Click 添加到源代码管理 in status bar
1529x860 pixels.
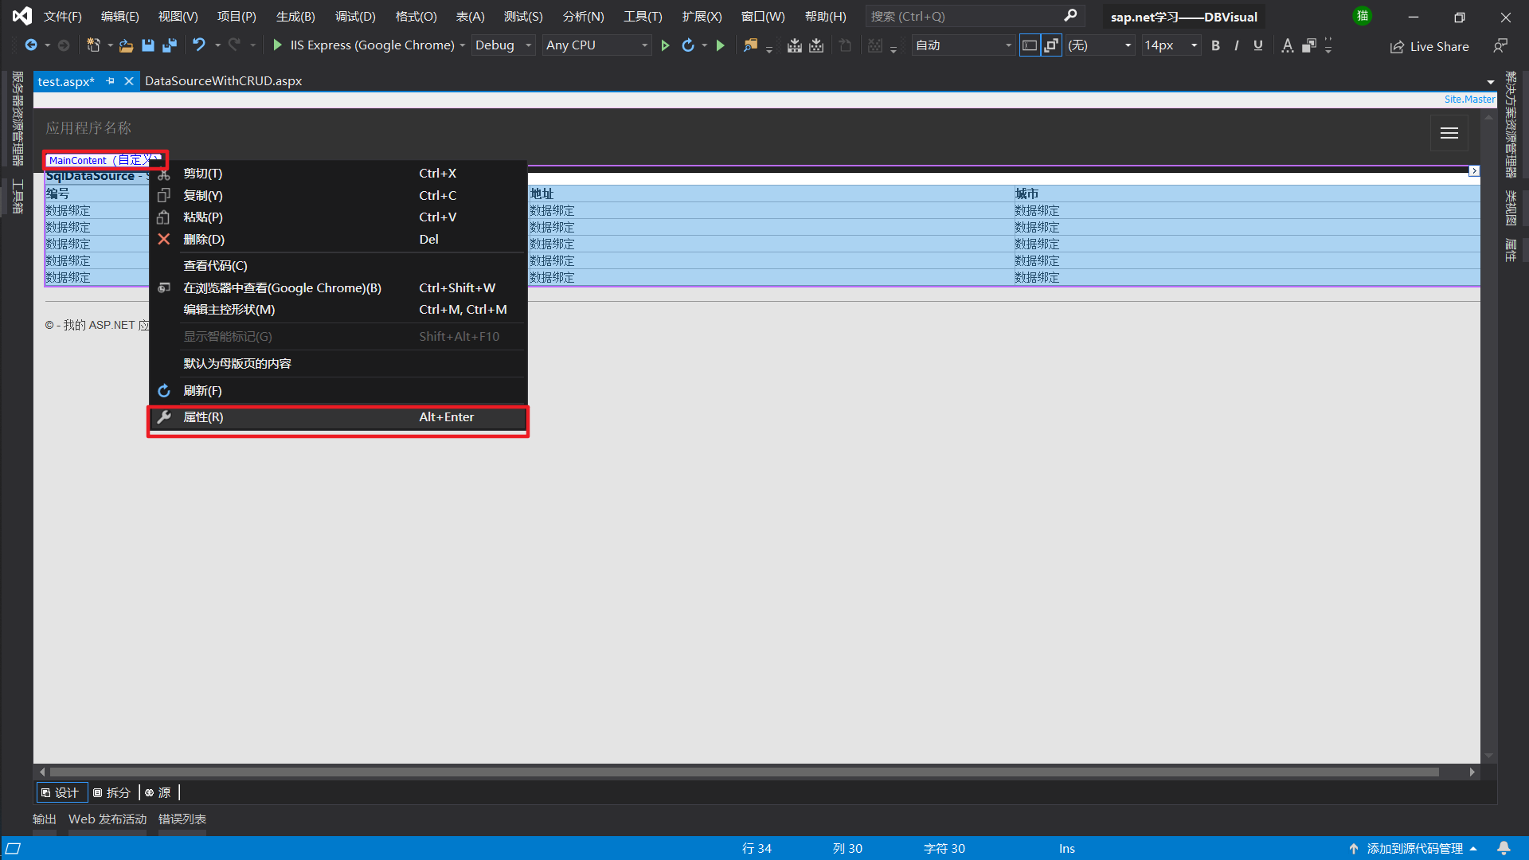pyautogui.click(x=1414, y=849)
